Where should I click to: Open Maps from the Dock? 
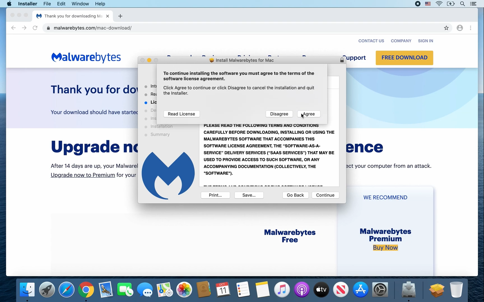(x=164, y=289)
